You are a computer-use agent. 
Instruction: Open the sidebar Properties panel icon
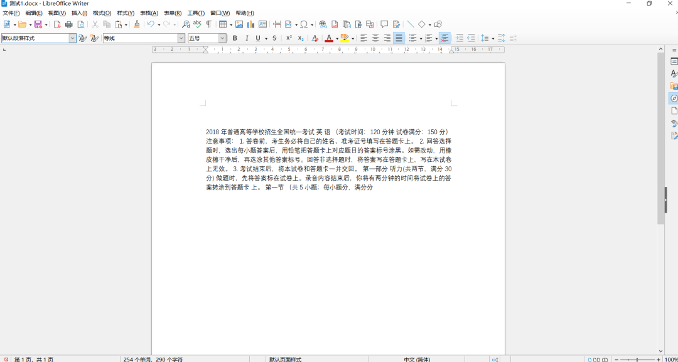point(674,61)
